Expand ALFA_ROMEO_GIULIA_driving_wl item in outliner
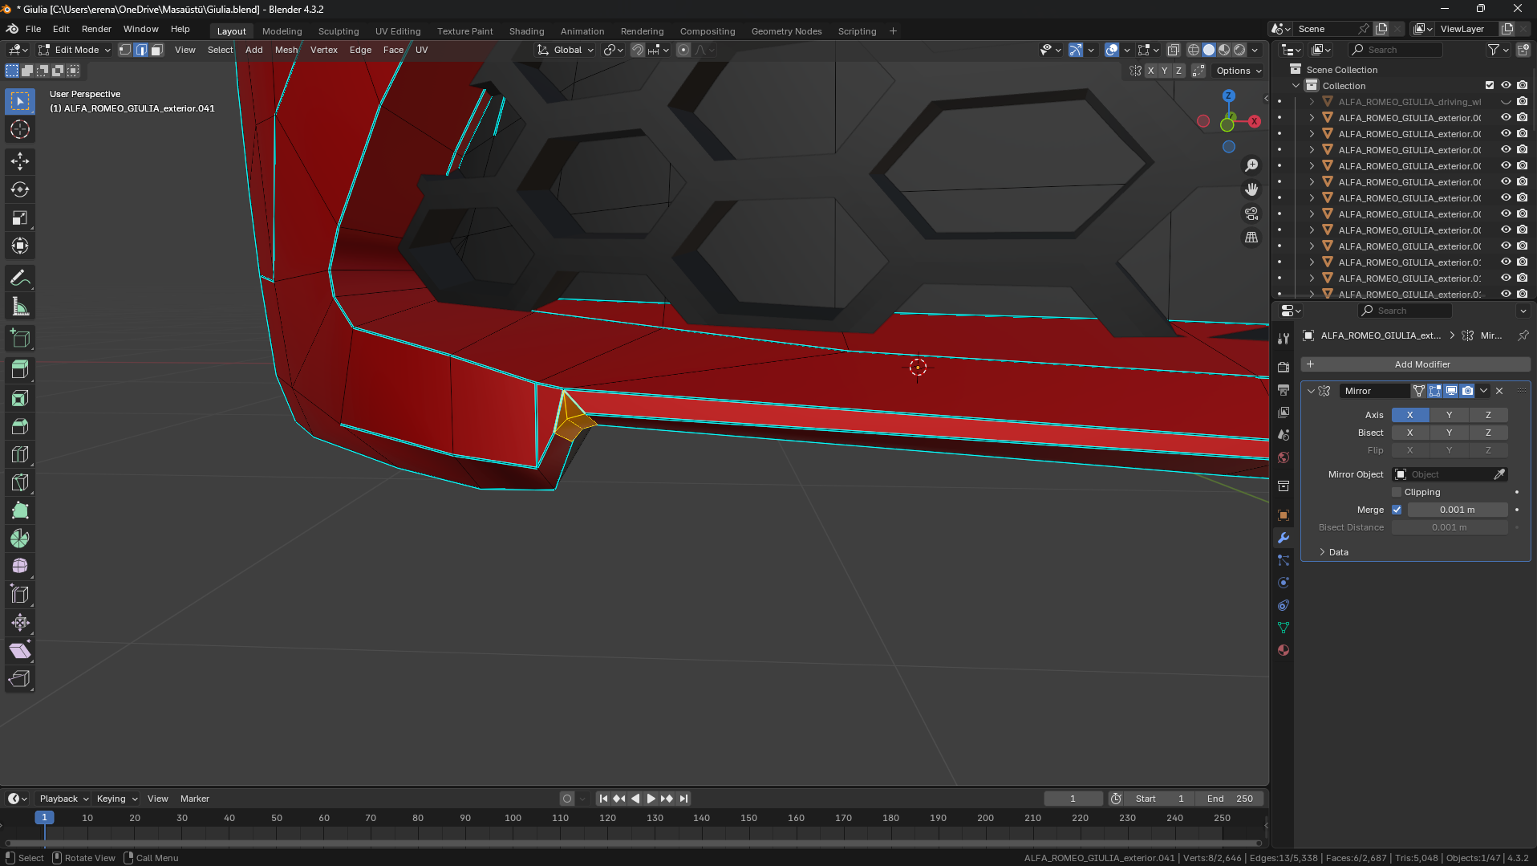 coord(1312,102)
